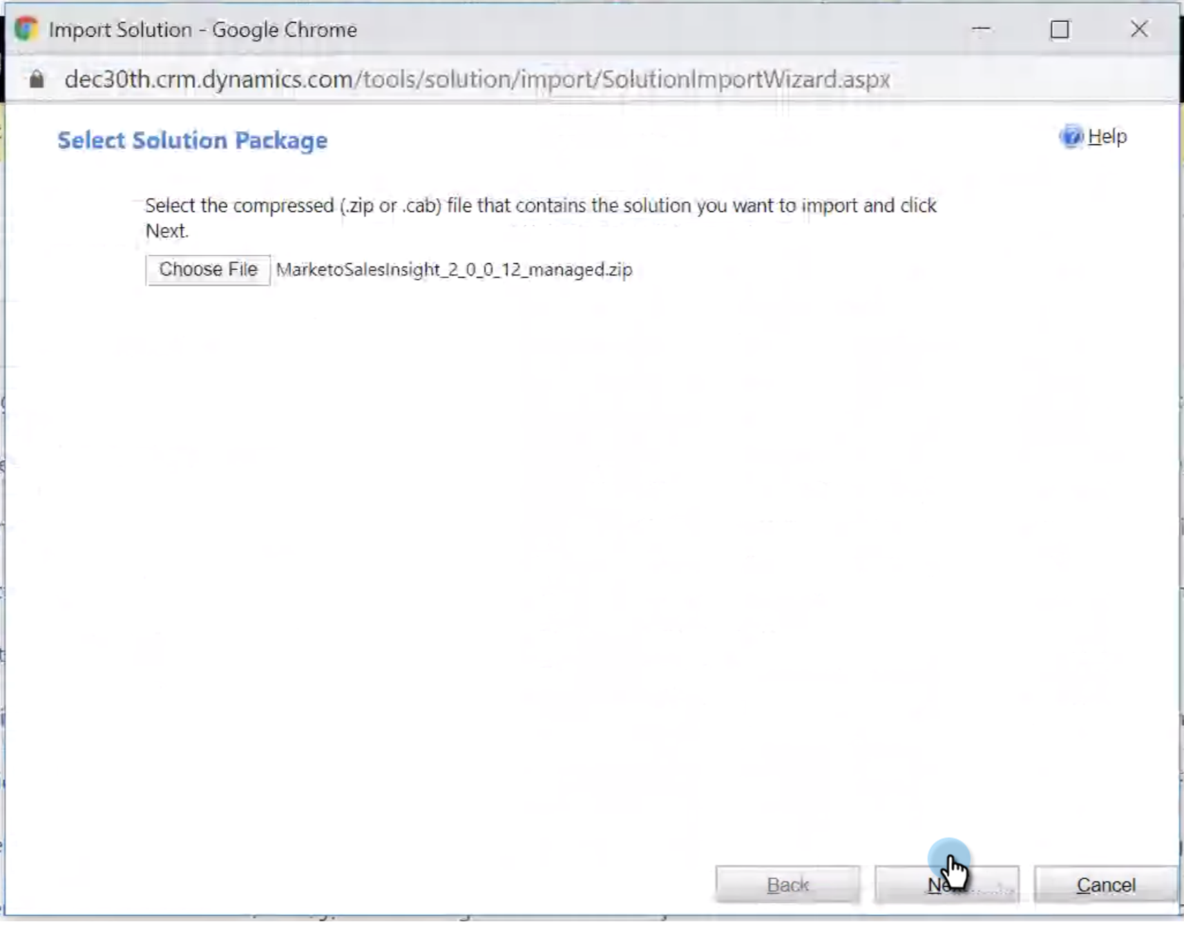Click the lock icon in address bar
Viewport: 1184px width, 951px height.
coord(37,79)
